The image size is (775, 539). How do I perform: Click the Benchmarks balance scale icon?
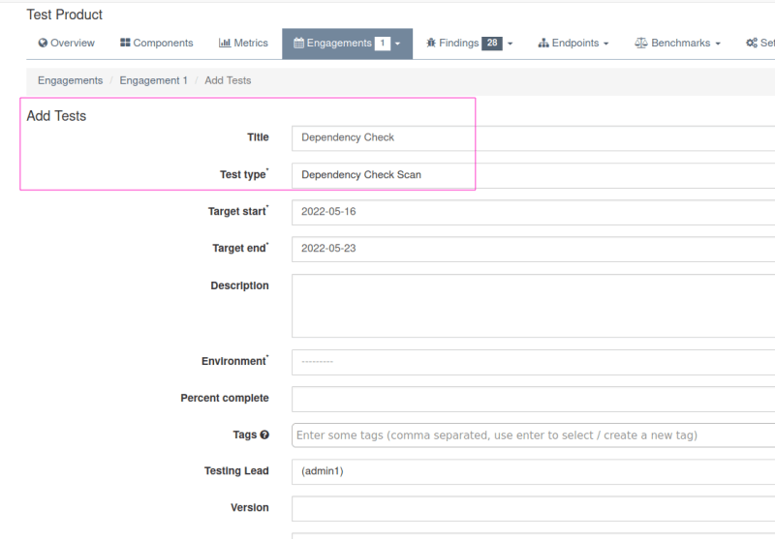pos(641,43)
